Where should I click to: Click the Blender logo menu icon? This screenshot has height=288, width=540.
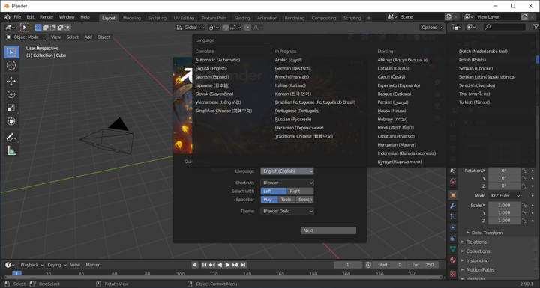point(7,17)
